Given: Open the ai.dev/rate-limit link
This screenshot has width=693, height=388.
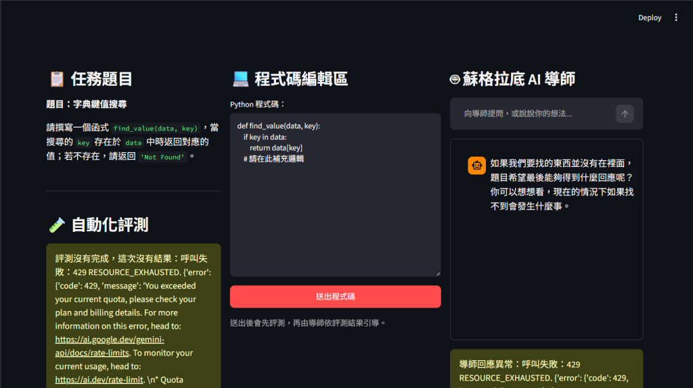Looking at the screenshot, I should (x=99, y=380).
